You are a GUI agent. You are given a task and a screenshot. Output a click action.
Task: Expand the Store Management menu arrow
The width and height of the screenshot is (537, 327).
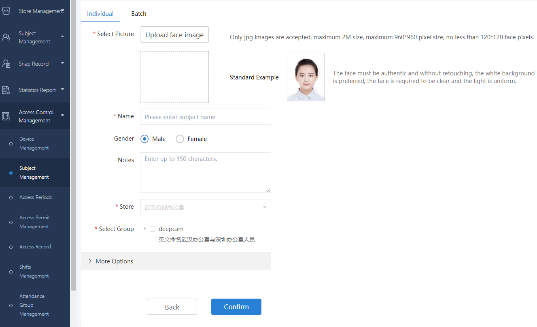coord(62,11)
